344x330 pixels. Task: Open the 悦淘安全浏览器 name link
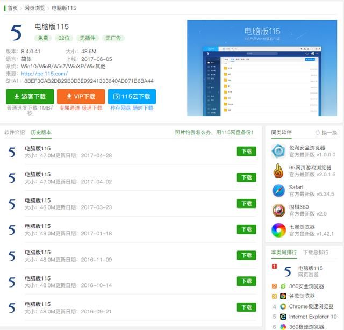pyautogui.click(x=307, y=148)
